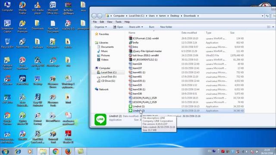The width and height of the screenshot is (276, 155).
Task: Open Music library in navigation pane
Action: [102, 51]
